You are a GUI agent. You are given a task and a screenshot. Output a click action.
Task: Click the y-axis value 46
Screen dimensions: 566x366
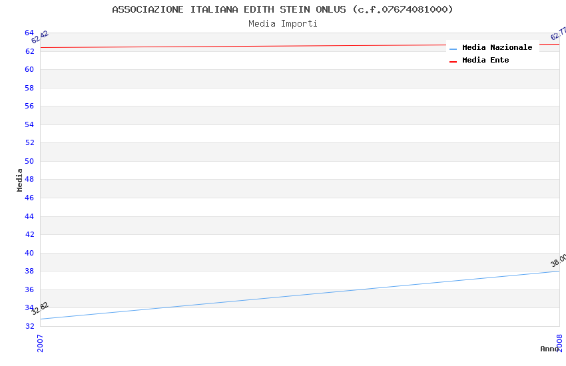click(x=29, y=198)
